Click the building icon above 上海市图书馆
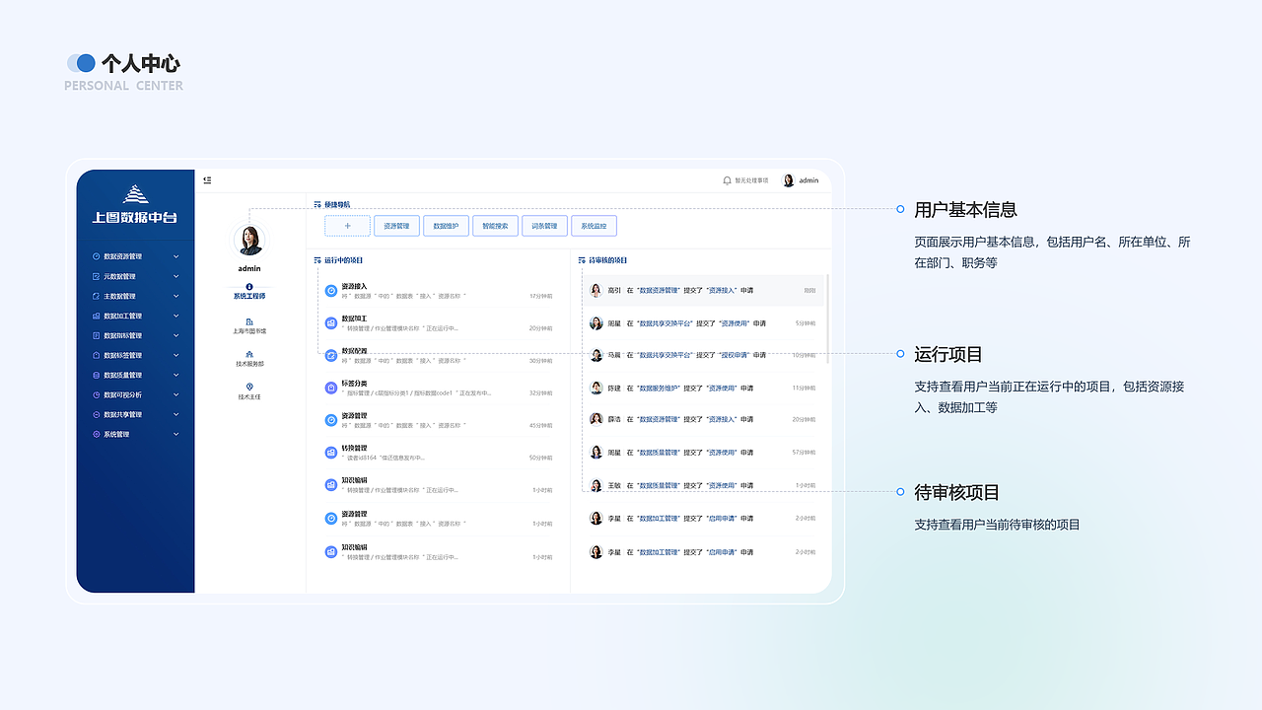Screen dimensions: 1262x710 pos(247,321)
